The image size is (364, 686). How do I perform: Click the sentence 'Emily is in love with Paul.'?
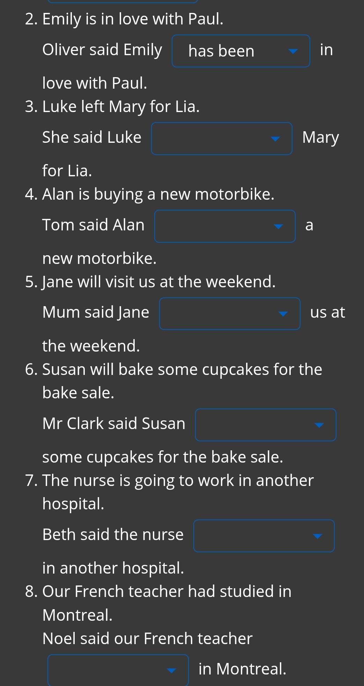tap(133, 19)
